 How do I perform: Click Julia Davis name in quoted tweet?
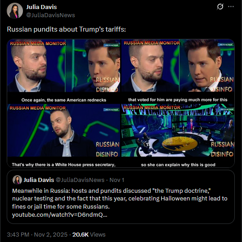[39, 180]
